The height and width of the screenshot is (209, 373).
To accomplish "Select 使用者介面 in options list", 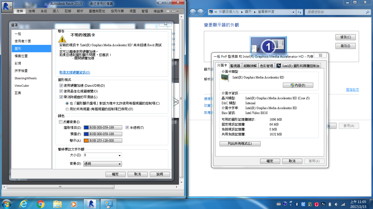I will click(32, 41).
